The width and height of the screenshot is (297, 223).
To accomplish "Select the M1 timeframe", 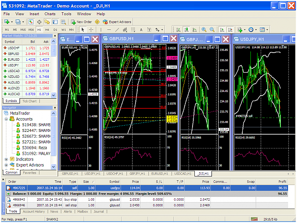I will coord(7,30).
